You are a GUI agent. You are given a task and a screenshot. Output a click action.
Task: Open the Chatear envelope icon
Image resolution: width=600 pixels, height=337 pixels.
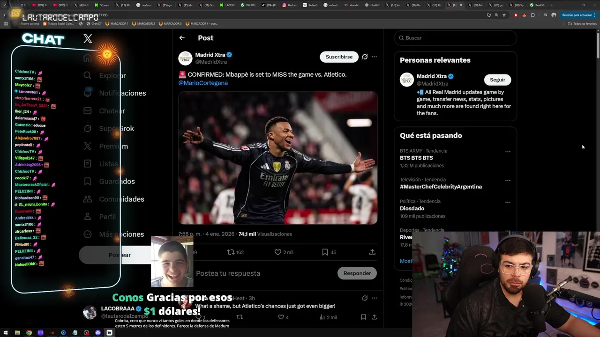coord(88,111)
